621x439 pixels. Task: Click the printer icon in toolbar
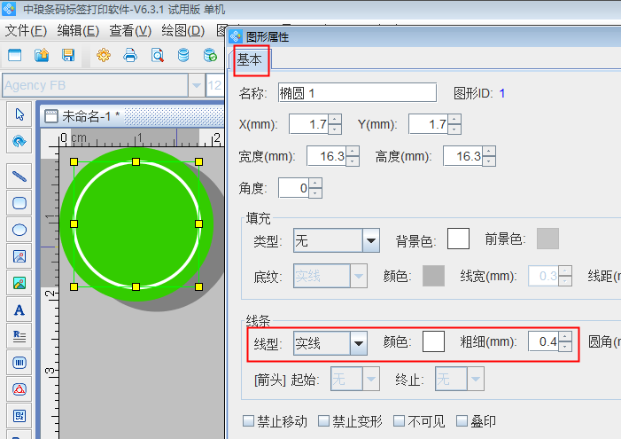click(x=130, y=55)
